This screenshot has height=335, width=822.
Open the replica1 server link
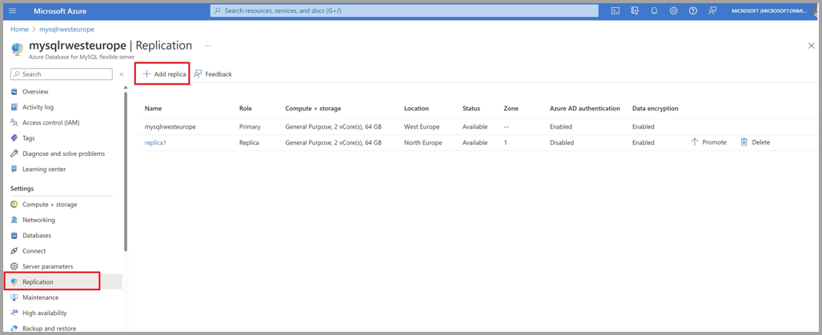tap(155, 143)
